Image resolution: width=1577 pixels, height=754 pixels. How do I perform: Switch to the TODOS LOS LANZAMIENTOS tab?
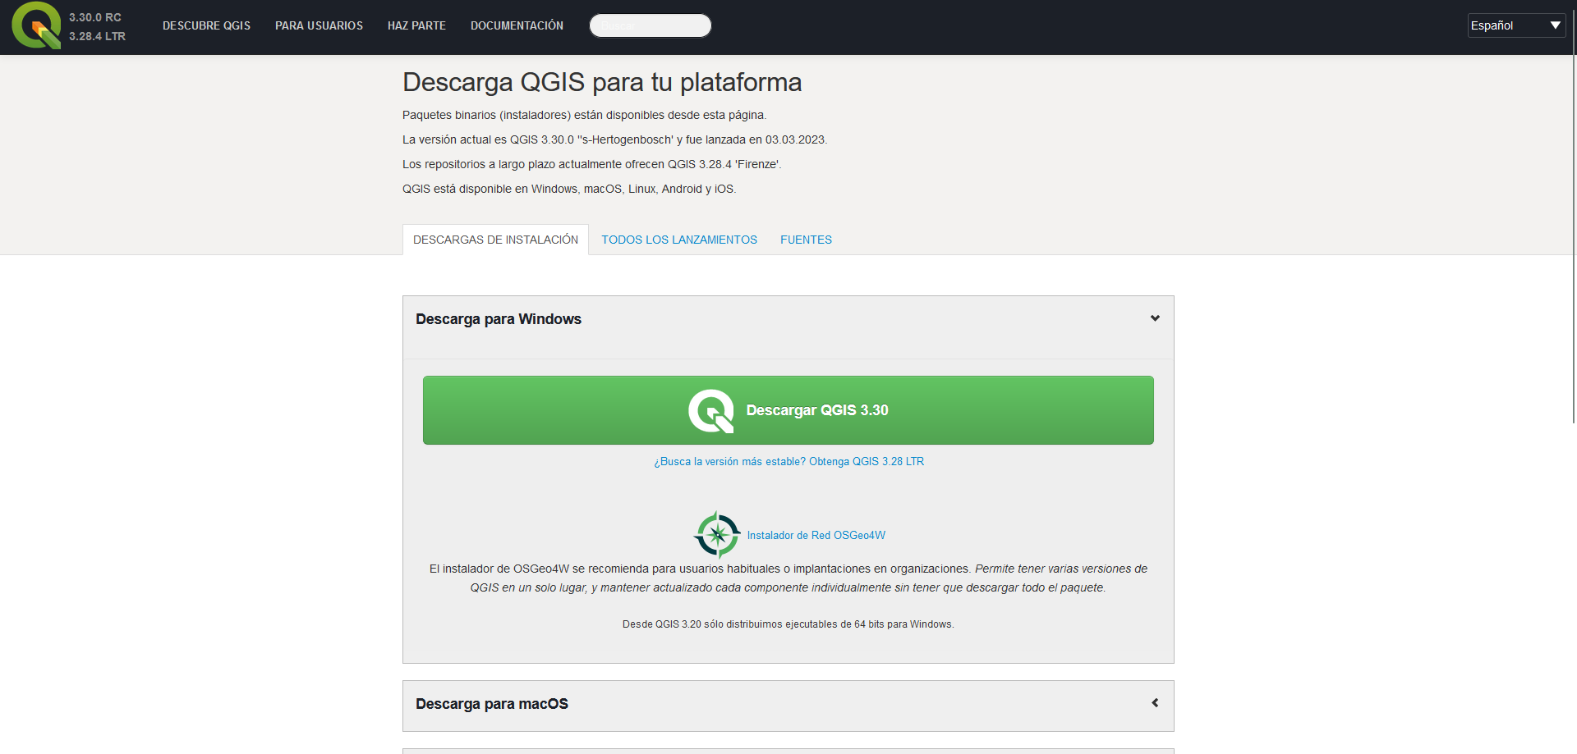[x=679, y=240]
